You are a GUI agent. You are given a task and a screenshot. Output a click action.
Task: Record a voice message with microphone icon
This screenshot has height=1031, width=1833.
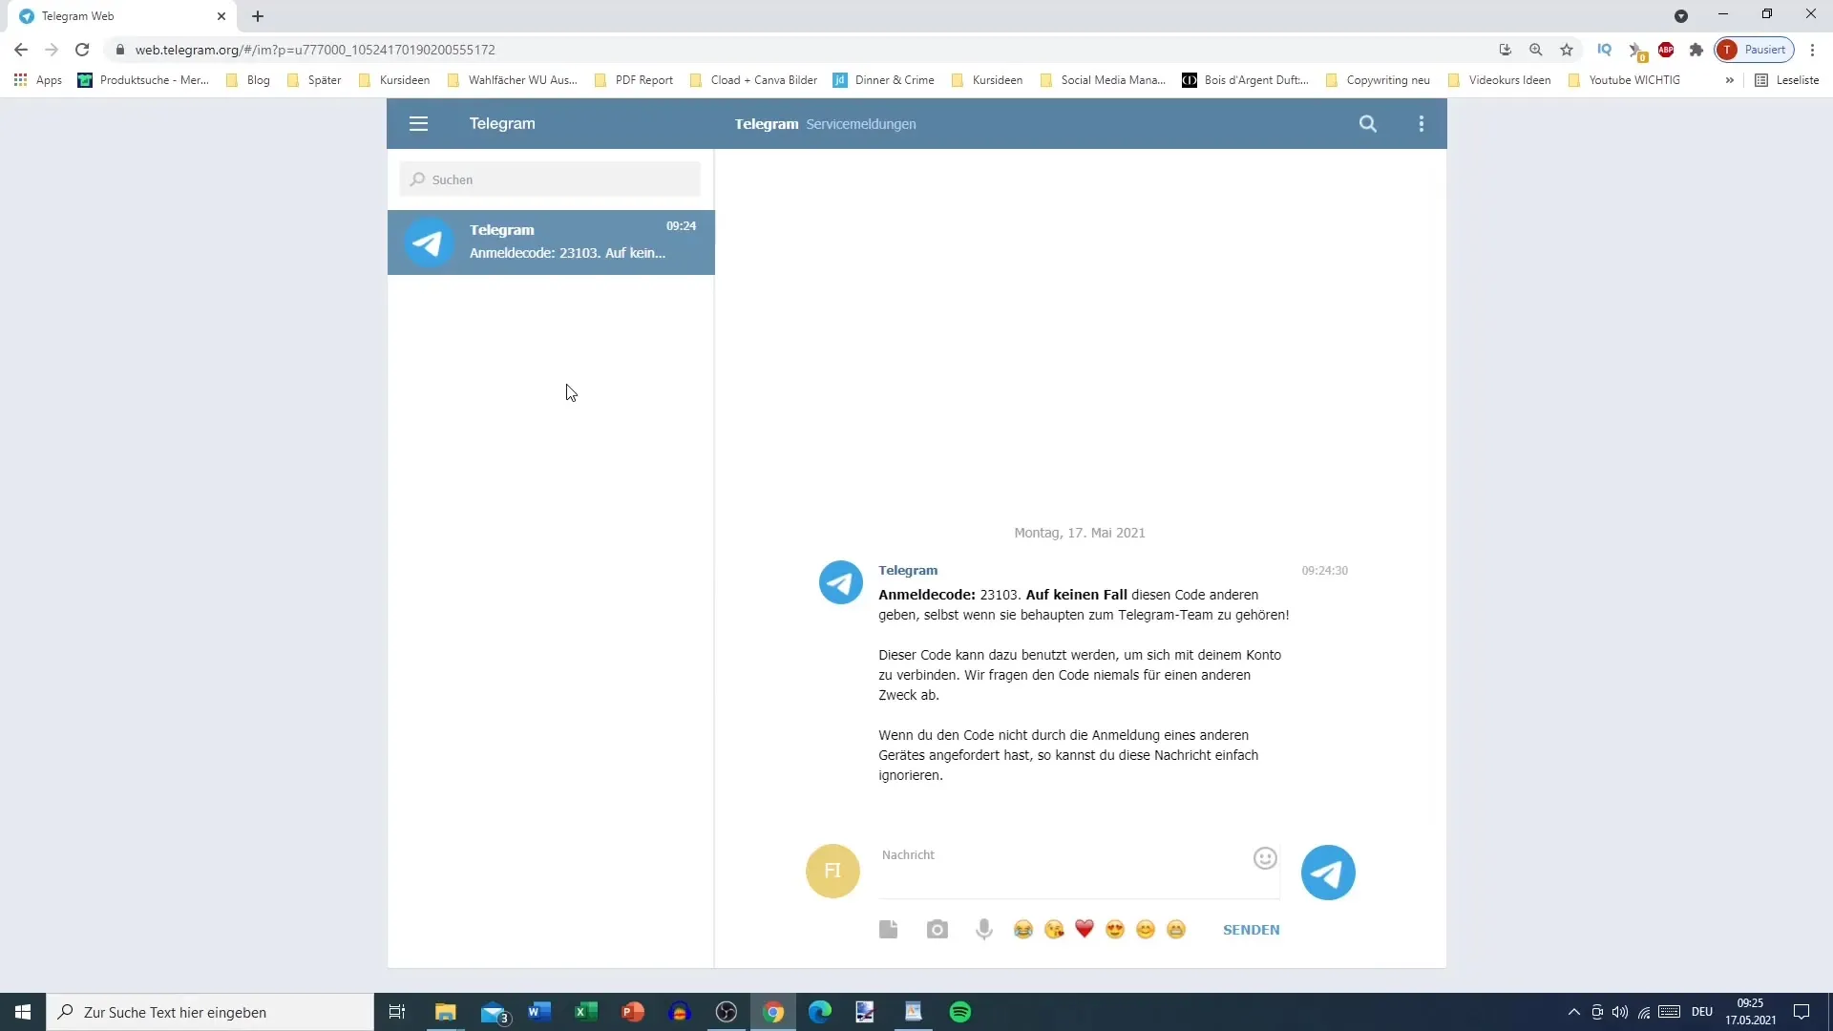[x=984, y=930]
